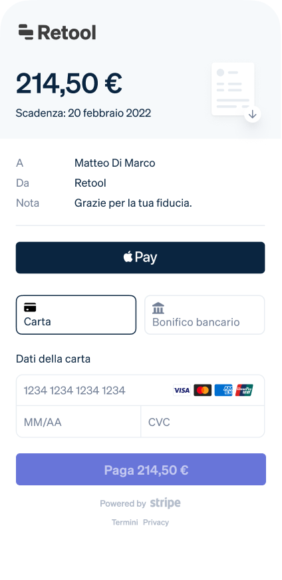Click the Visa card brand icon

182,390
